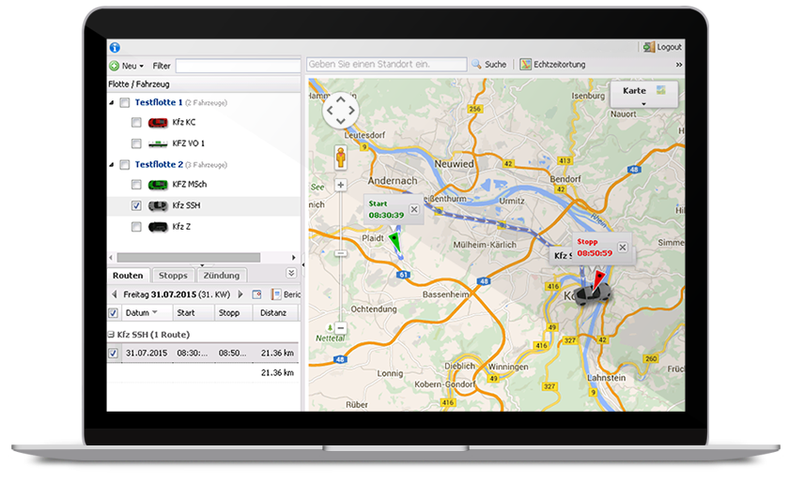Click the green Neu add icon
The image size is (789, 482).
115,66
